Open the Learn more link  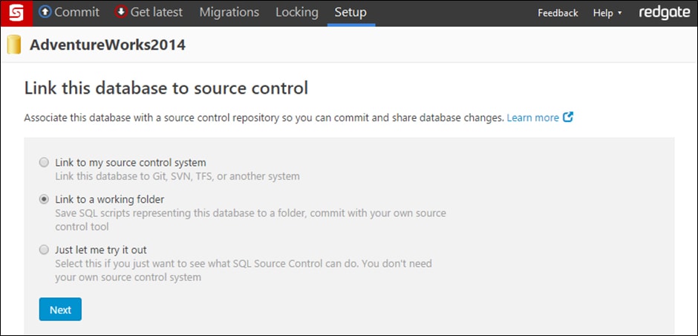[x=533, y=117]
